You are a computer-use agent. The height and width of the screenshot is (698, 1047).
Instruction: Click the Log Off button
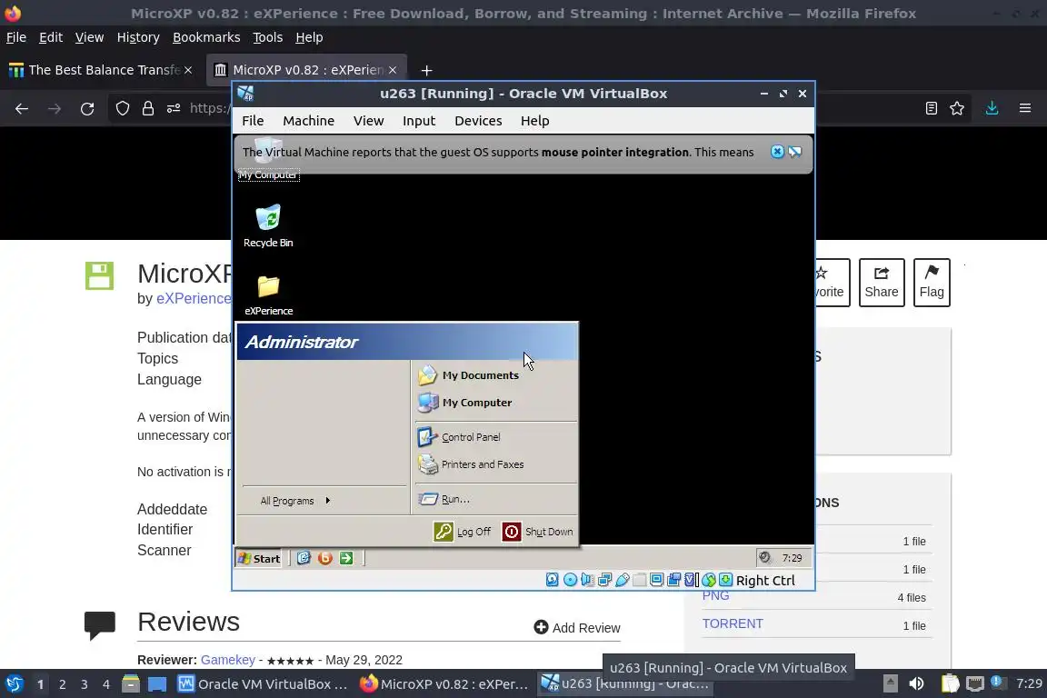coord(462,532)
